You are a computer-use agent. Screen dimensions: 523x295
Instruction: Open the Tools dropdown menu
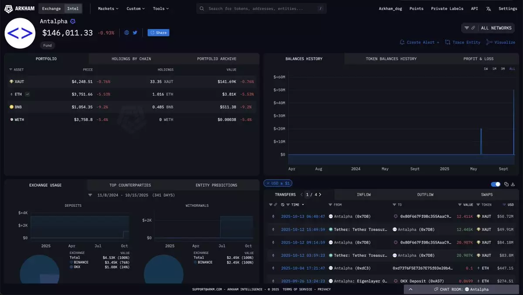(x=160, y=9)
